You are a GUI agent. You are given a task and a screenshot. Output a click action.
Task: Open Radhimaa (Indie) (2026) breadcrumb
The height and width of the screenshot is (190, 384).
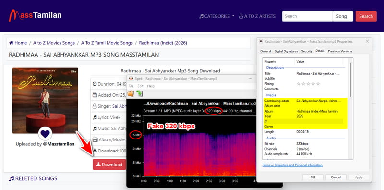click(x=163, y=43)
